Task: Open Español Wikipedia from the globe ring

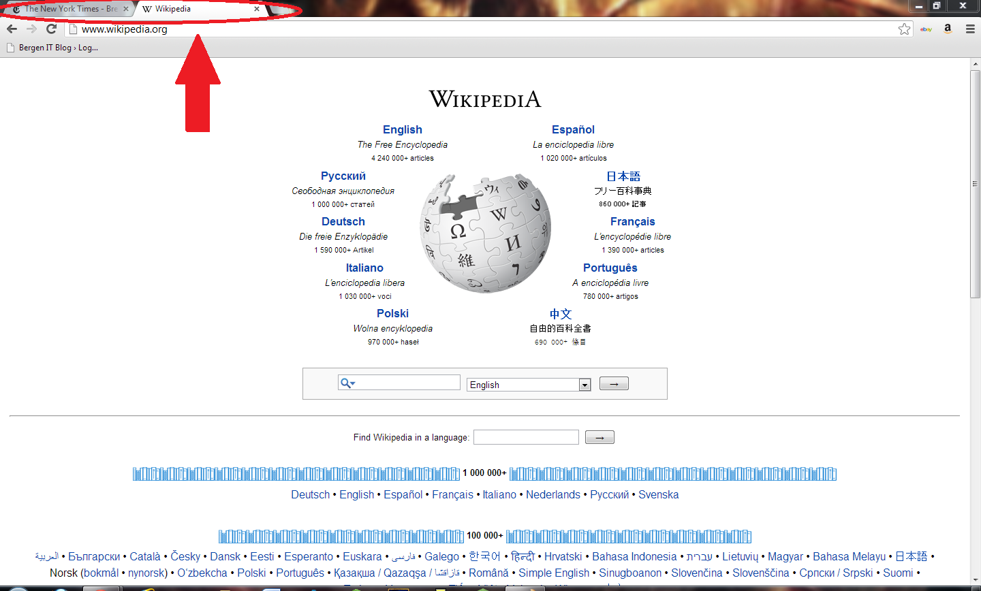Action: click(573, 129)
